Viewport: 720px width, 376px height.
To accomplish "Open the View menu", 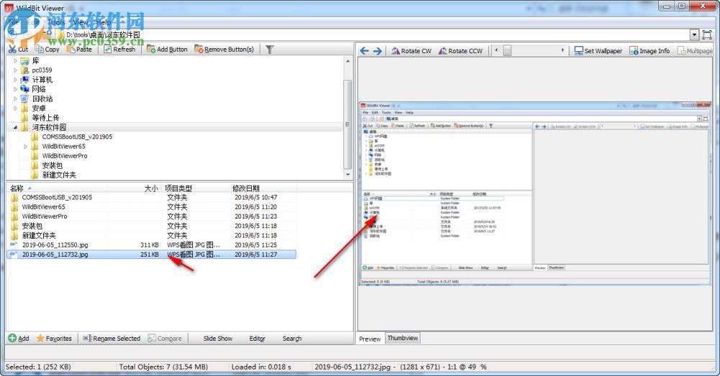I will pyautogui.click(x=81, y=22).
